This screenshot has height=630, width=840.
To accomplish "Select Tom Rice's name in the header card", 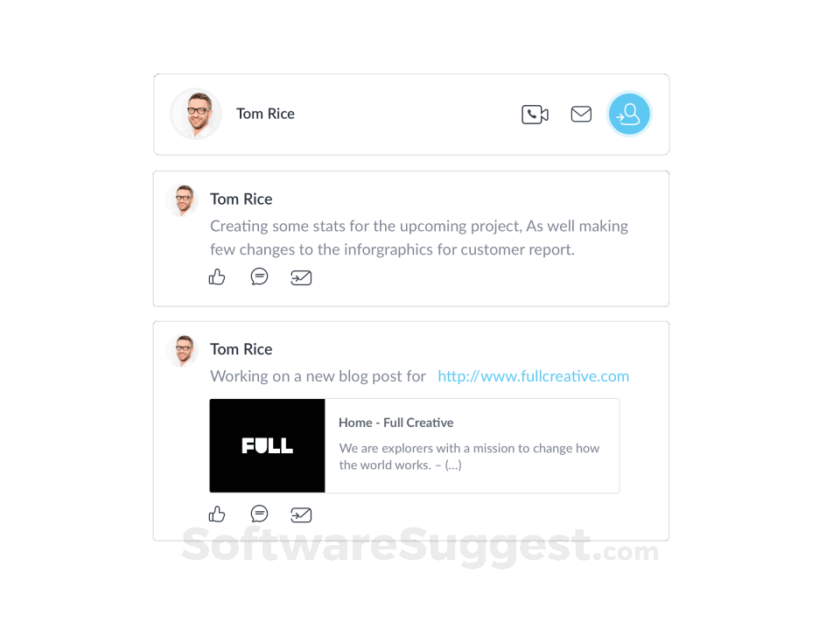I will point(265,114).
